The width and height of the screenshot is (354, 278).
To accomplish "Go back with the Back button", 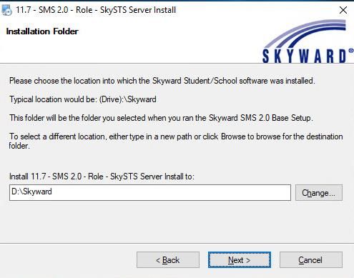I will click(168, 260).
